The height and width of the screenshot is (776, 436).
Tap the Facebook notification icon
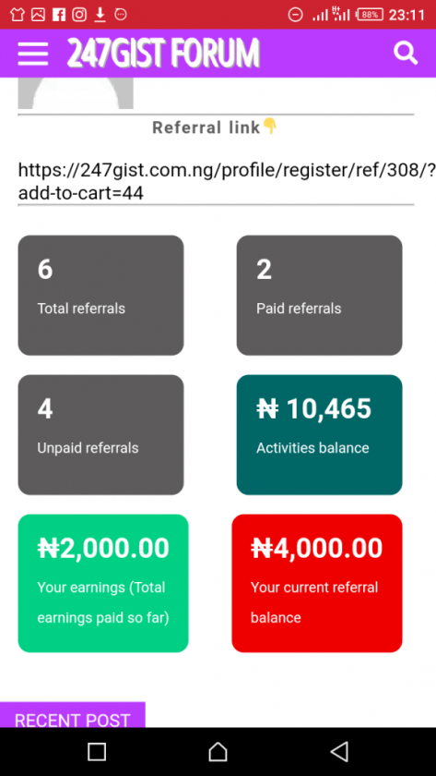tap(59, 15)
